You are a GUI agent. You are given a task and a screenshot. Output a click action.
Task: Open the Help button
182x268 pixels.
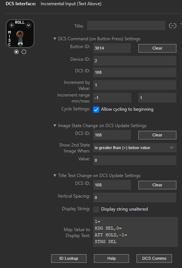point(112,258)
